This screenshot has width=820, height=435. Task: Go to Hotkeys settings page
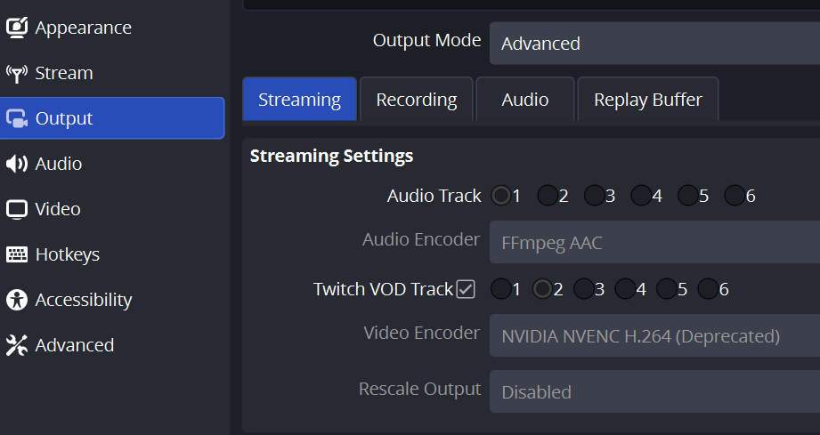click(67, 254)
